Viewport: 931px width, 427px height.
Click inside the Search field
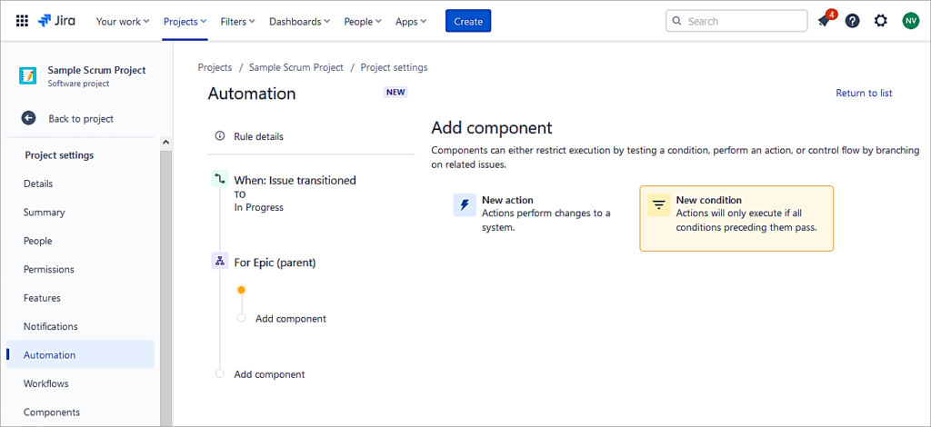click(741, 21)
